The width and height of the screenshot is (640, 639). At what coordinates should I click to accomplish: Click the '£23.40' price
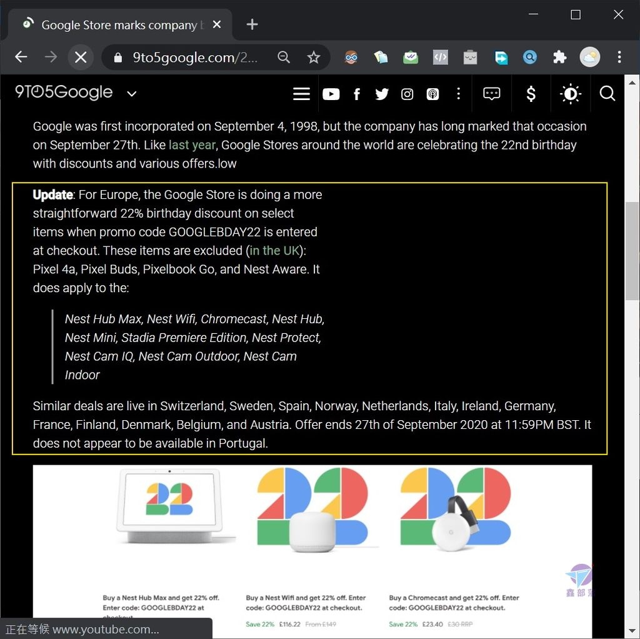coord(432,624)
